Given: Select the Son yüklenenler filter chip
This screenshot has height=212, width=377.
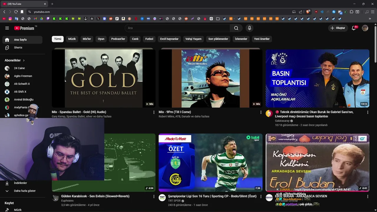Looking at the screenshot, I should (x=218, y=39).
